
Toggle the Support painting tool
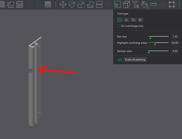click(117, 4)
